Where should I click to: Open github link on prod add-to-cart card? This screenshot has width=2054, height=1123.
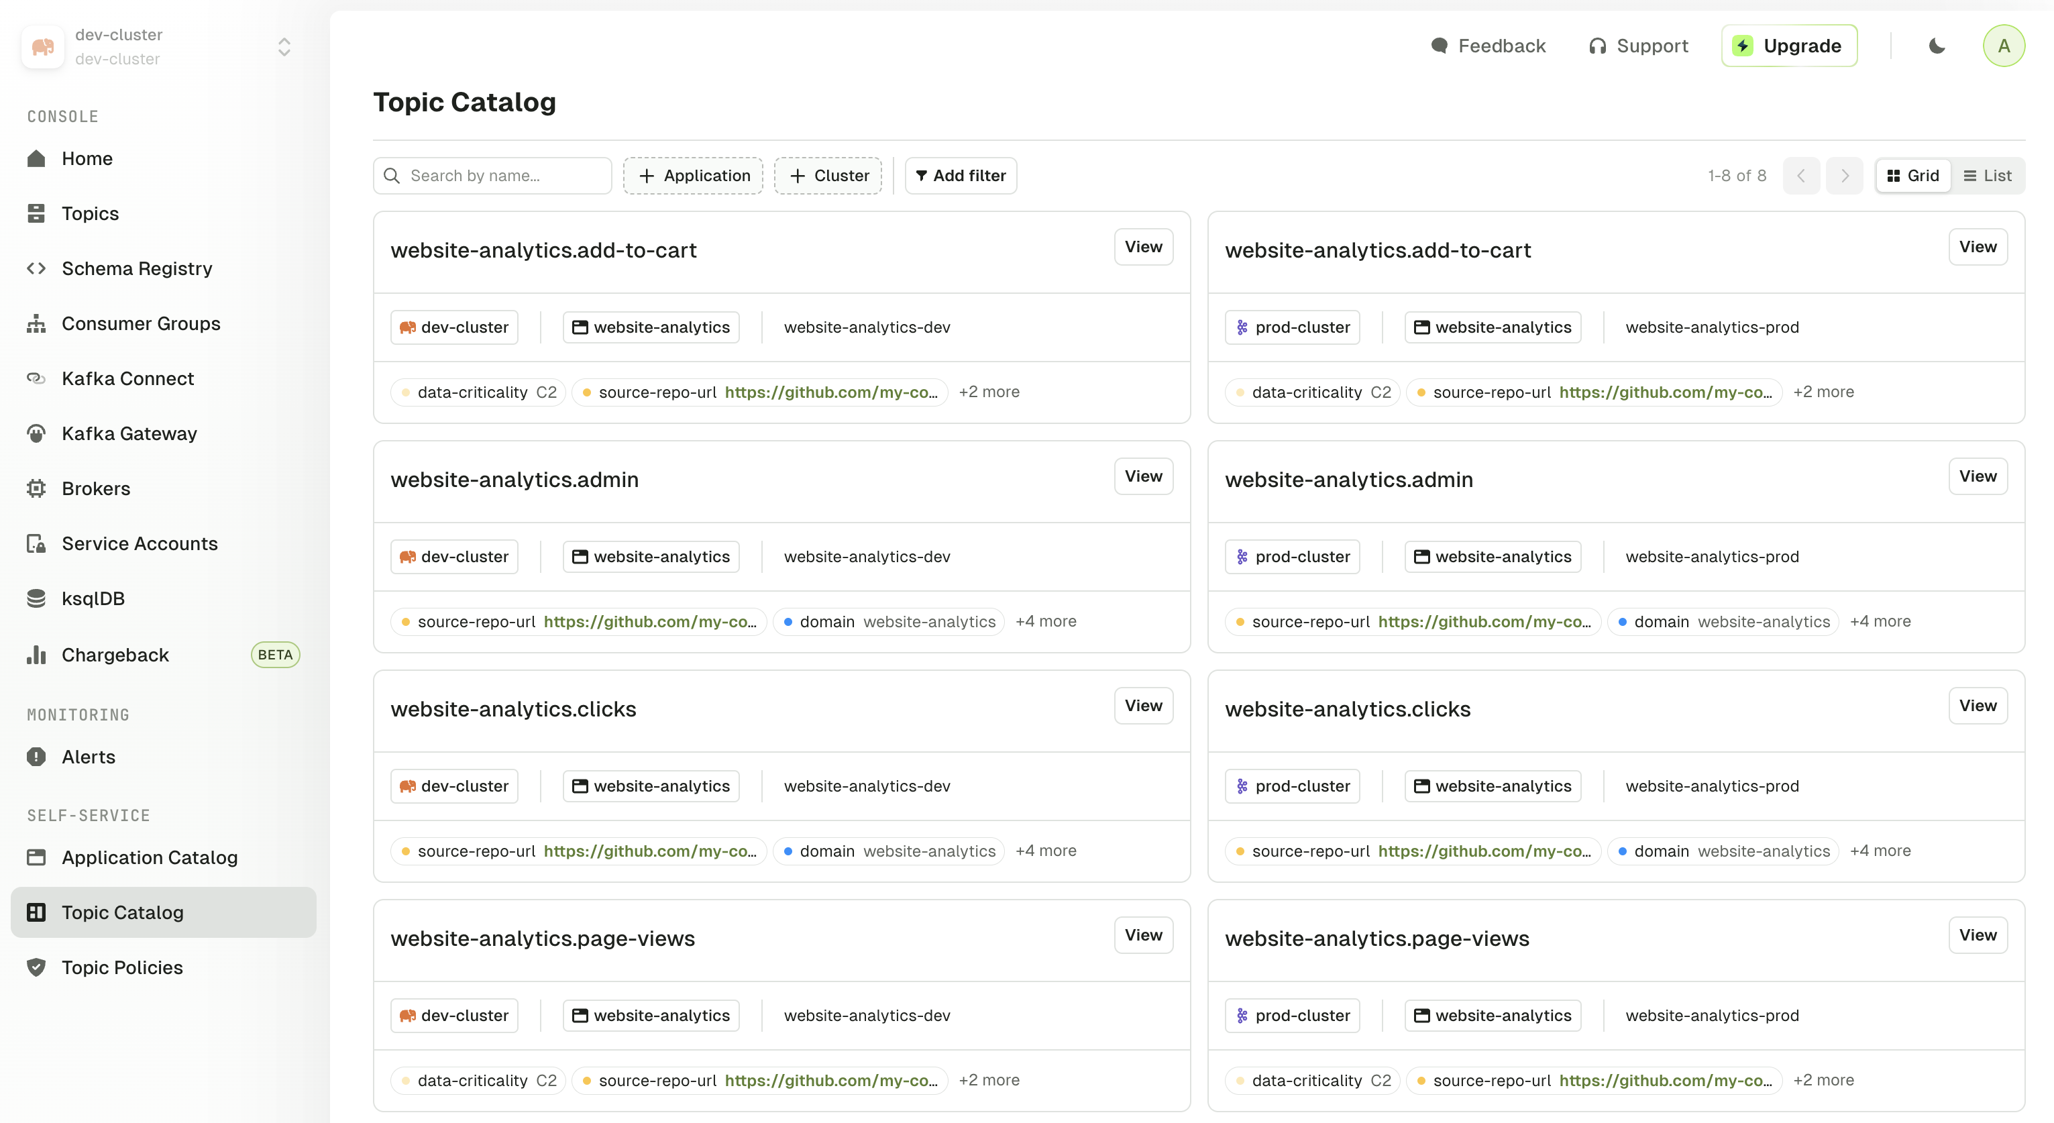[1666, 392]
